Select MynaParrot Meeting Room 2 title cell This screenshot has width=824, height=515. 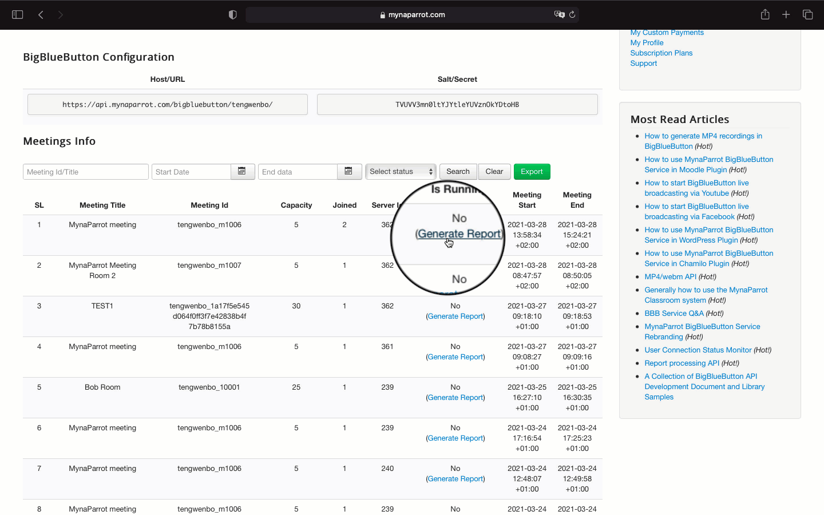(102, 271)
